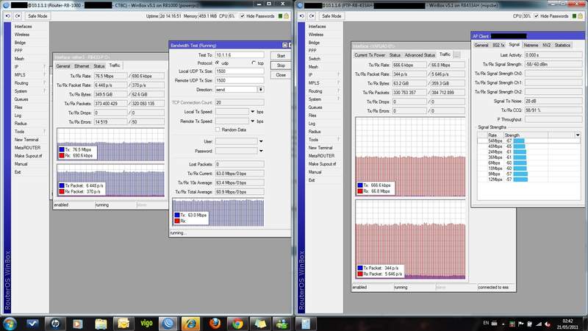
Task: Click the EN language indicator in system tray
Action: pos(486,323)
